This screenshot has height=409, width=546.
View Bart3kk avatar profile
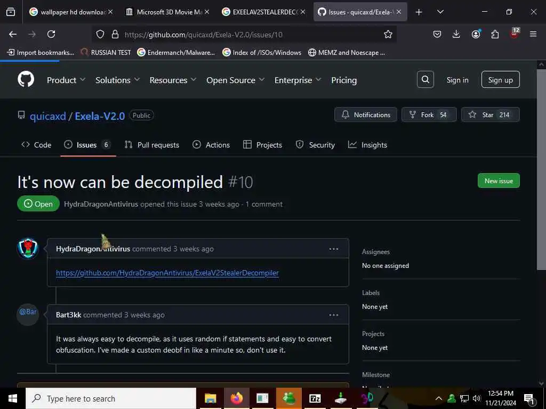28,314
